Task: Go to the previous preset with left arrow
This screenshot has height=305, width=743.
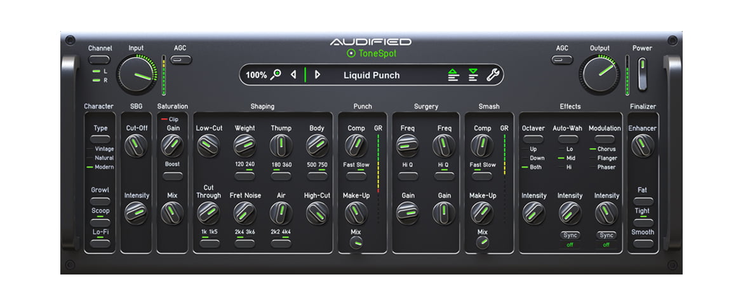Action: tap(293, 74)
